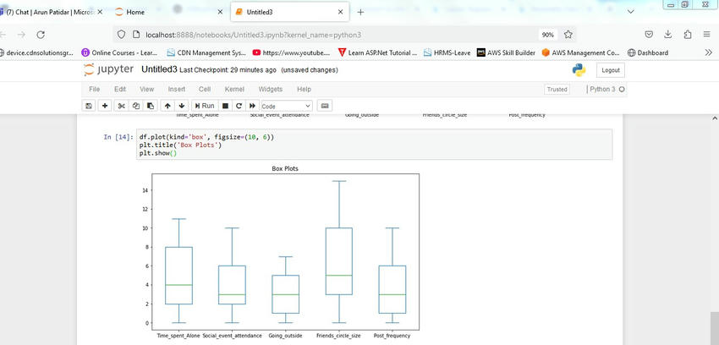Reload the page
This screenshot has height=345, width=719.
tap(41, 35)
